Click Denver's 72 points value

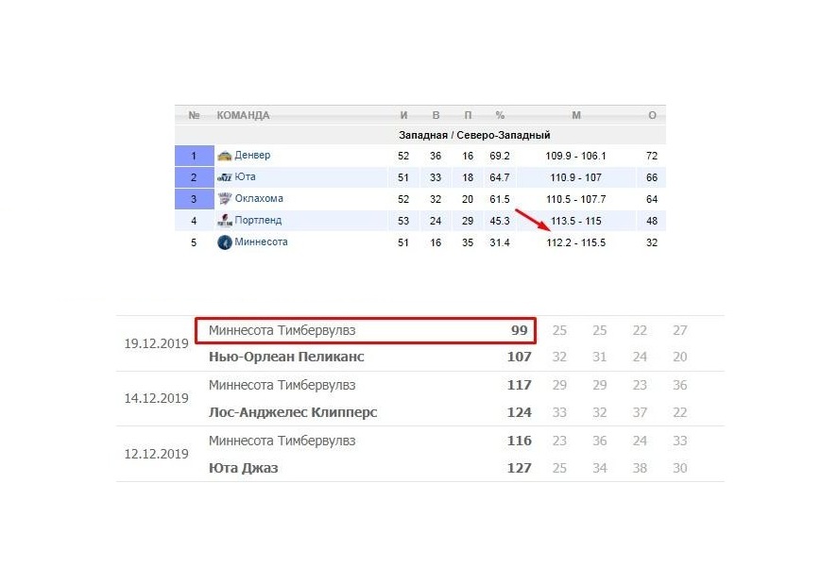tap(652, 156)
